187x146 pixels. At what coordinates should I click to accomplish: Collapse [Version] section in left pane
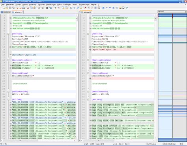point(8,34)
